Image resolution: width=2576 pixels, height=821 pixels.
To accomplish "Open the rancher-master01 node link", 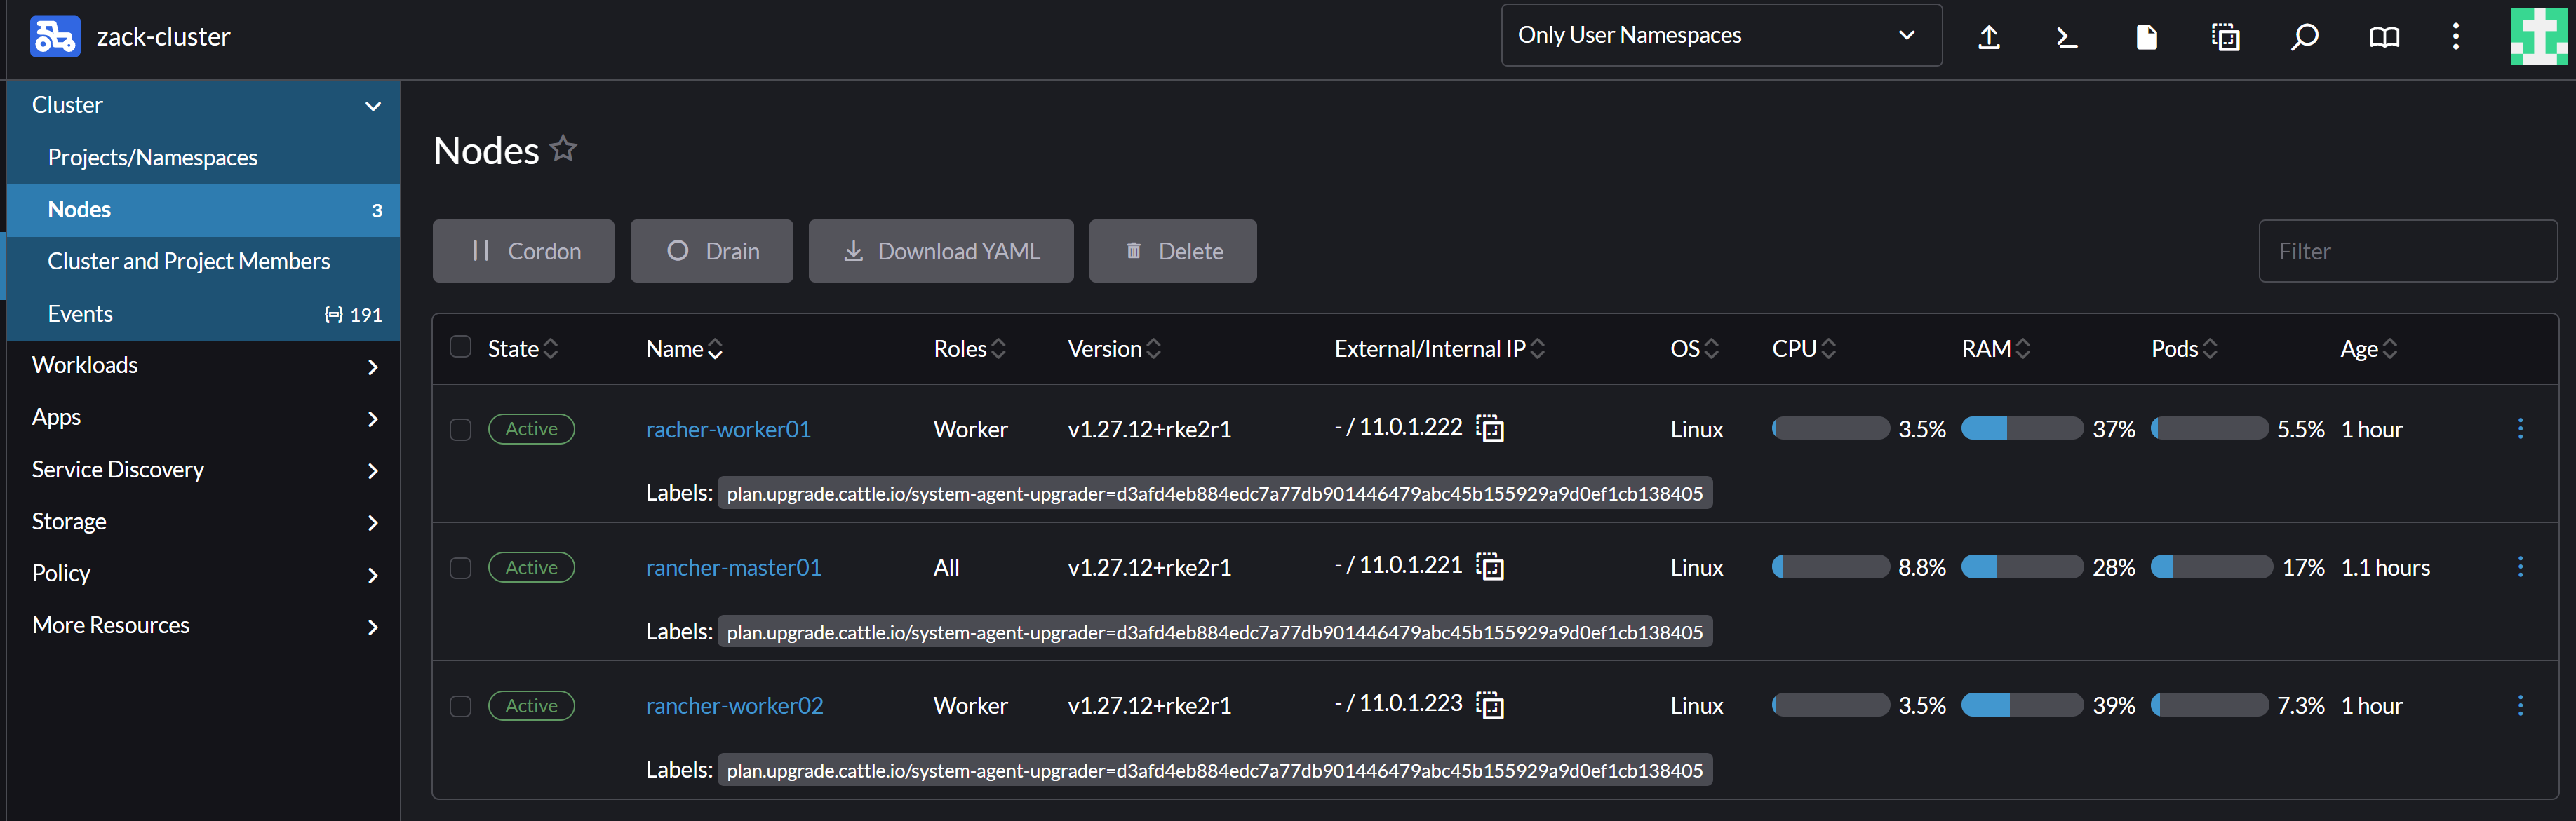I will coord(733,567).
